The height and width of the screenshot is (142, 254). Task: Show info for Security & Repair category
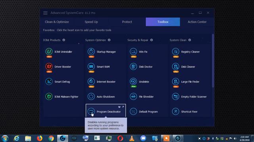152,40
